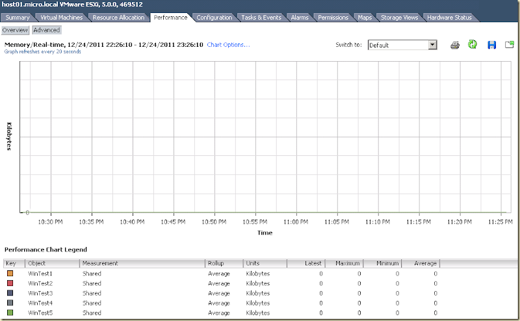
Task: Click the Performance Chart Legend heading
Action: point(45,250)
